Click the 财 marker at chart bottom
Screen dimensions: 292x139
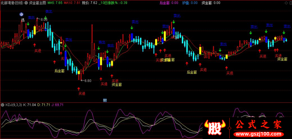coord(105,100)
